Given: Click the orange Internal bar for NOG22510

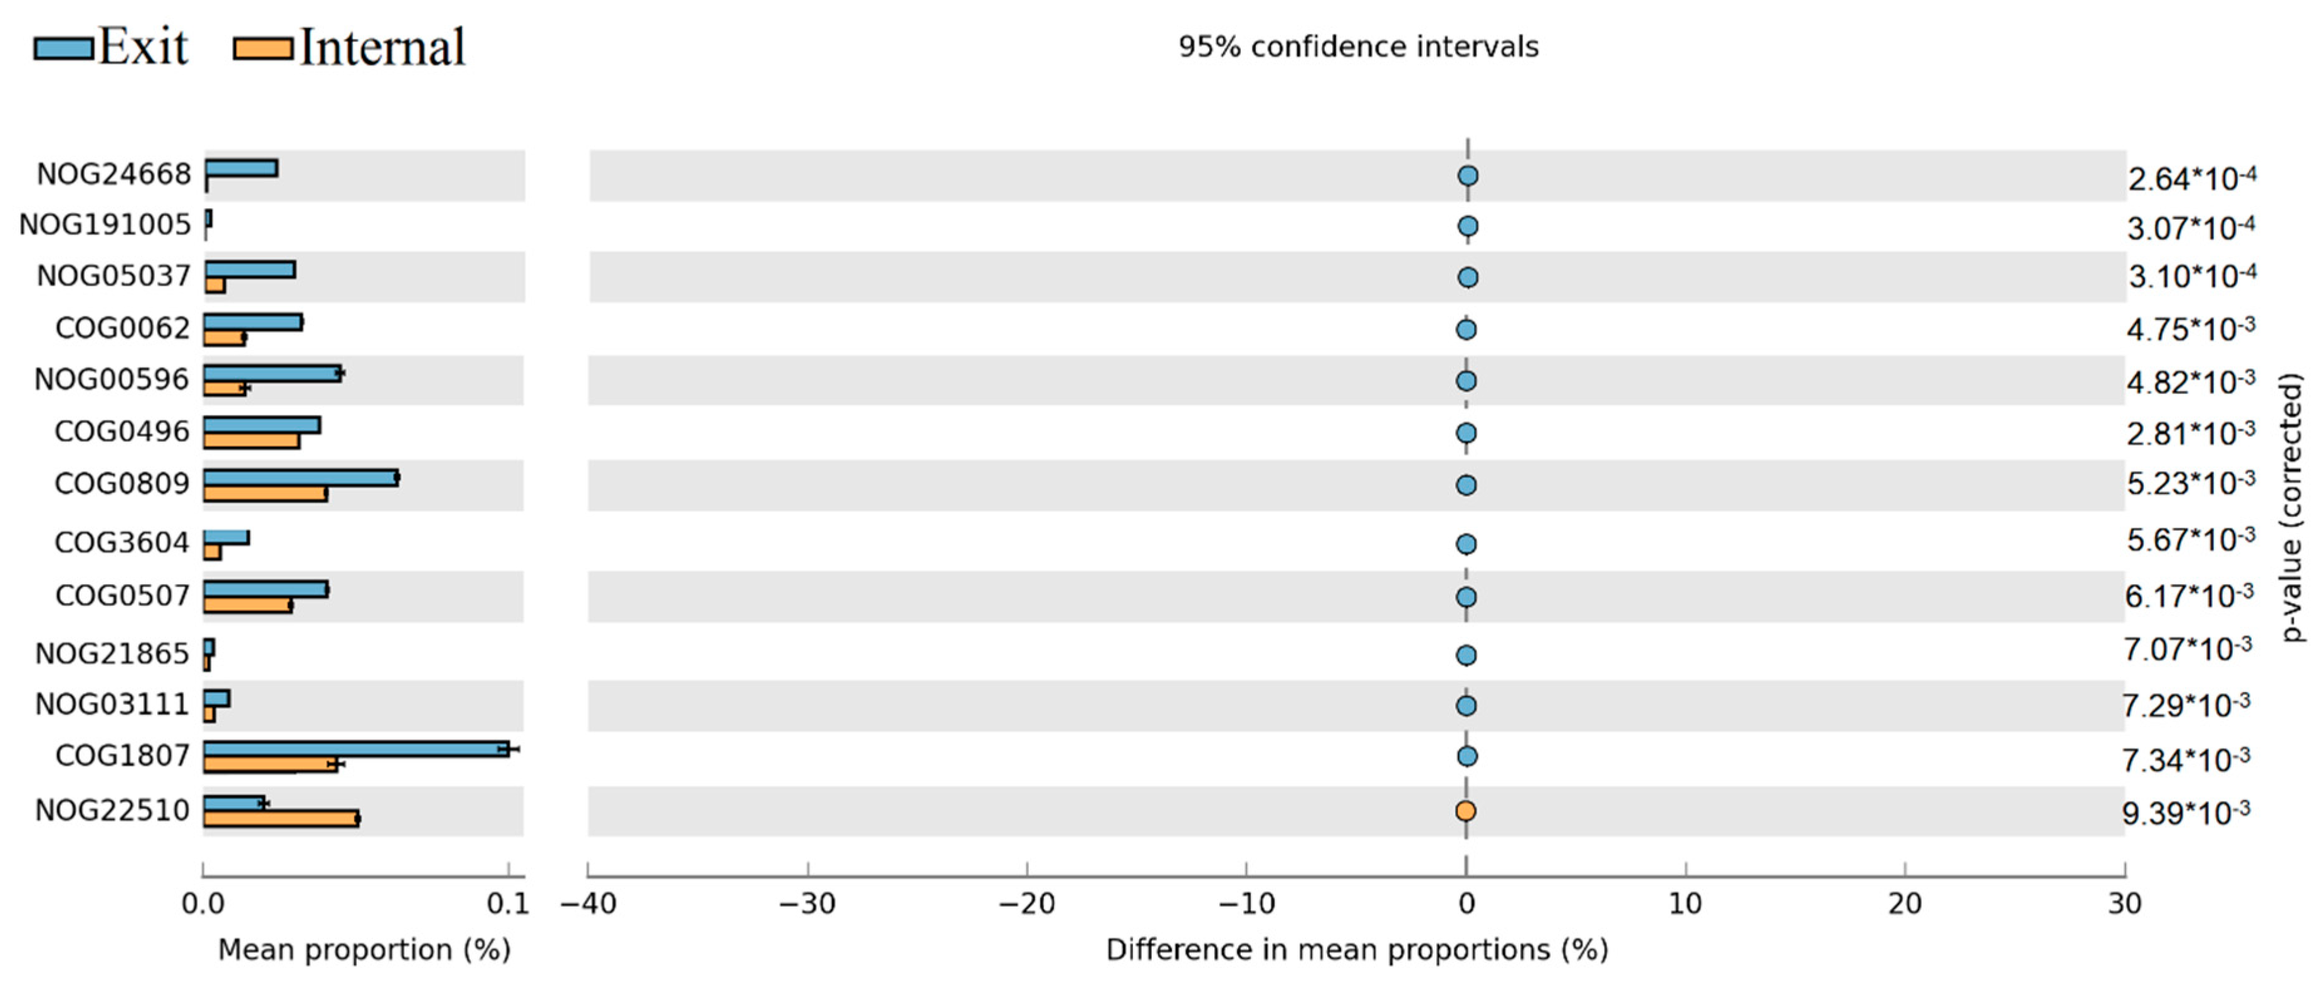Looking at the screenshot, I should [x=280, y=819].
